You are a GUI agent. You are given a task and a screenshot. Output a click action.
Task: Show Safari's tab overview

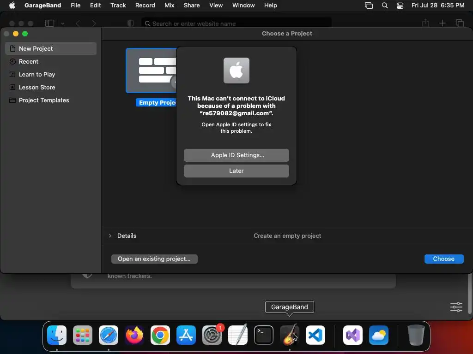460,23
